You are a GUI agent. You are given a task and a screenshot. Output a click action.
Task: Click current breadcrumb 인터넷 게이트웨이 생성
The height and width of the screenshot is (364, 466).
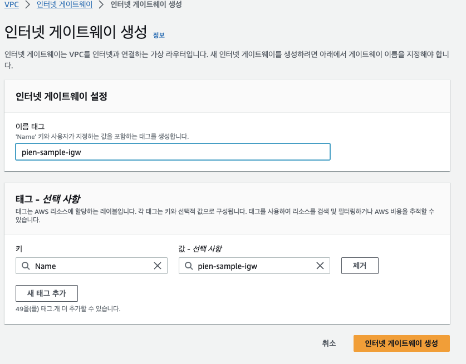click(146, 5)
